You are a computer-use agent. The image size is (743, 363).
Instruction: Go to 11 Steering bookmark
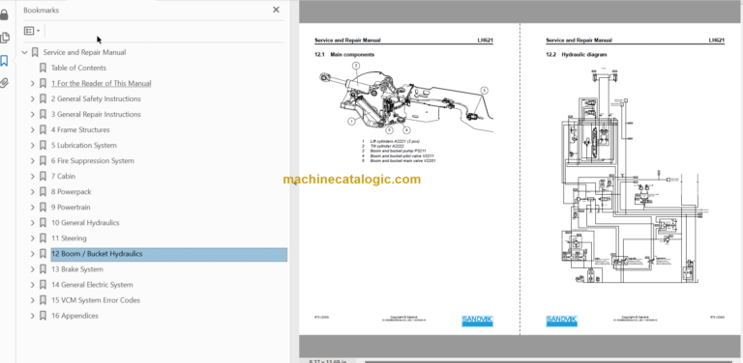69,238
